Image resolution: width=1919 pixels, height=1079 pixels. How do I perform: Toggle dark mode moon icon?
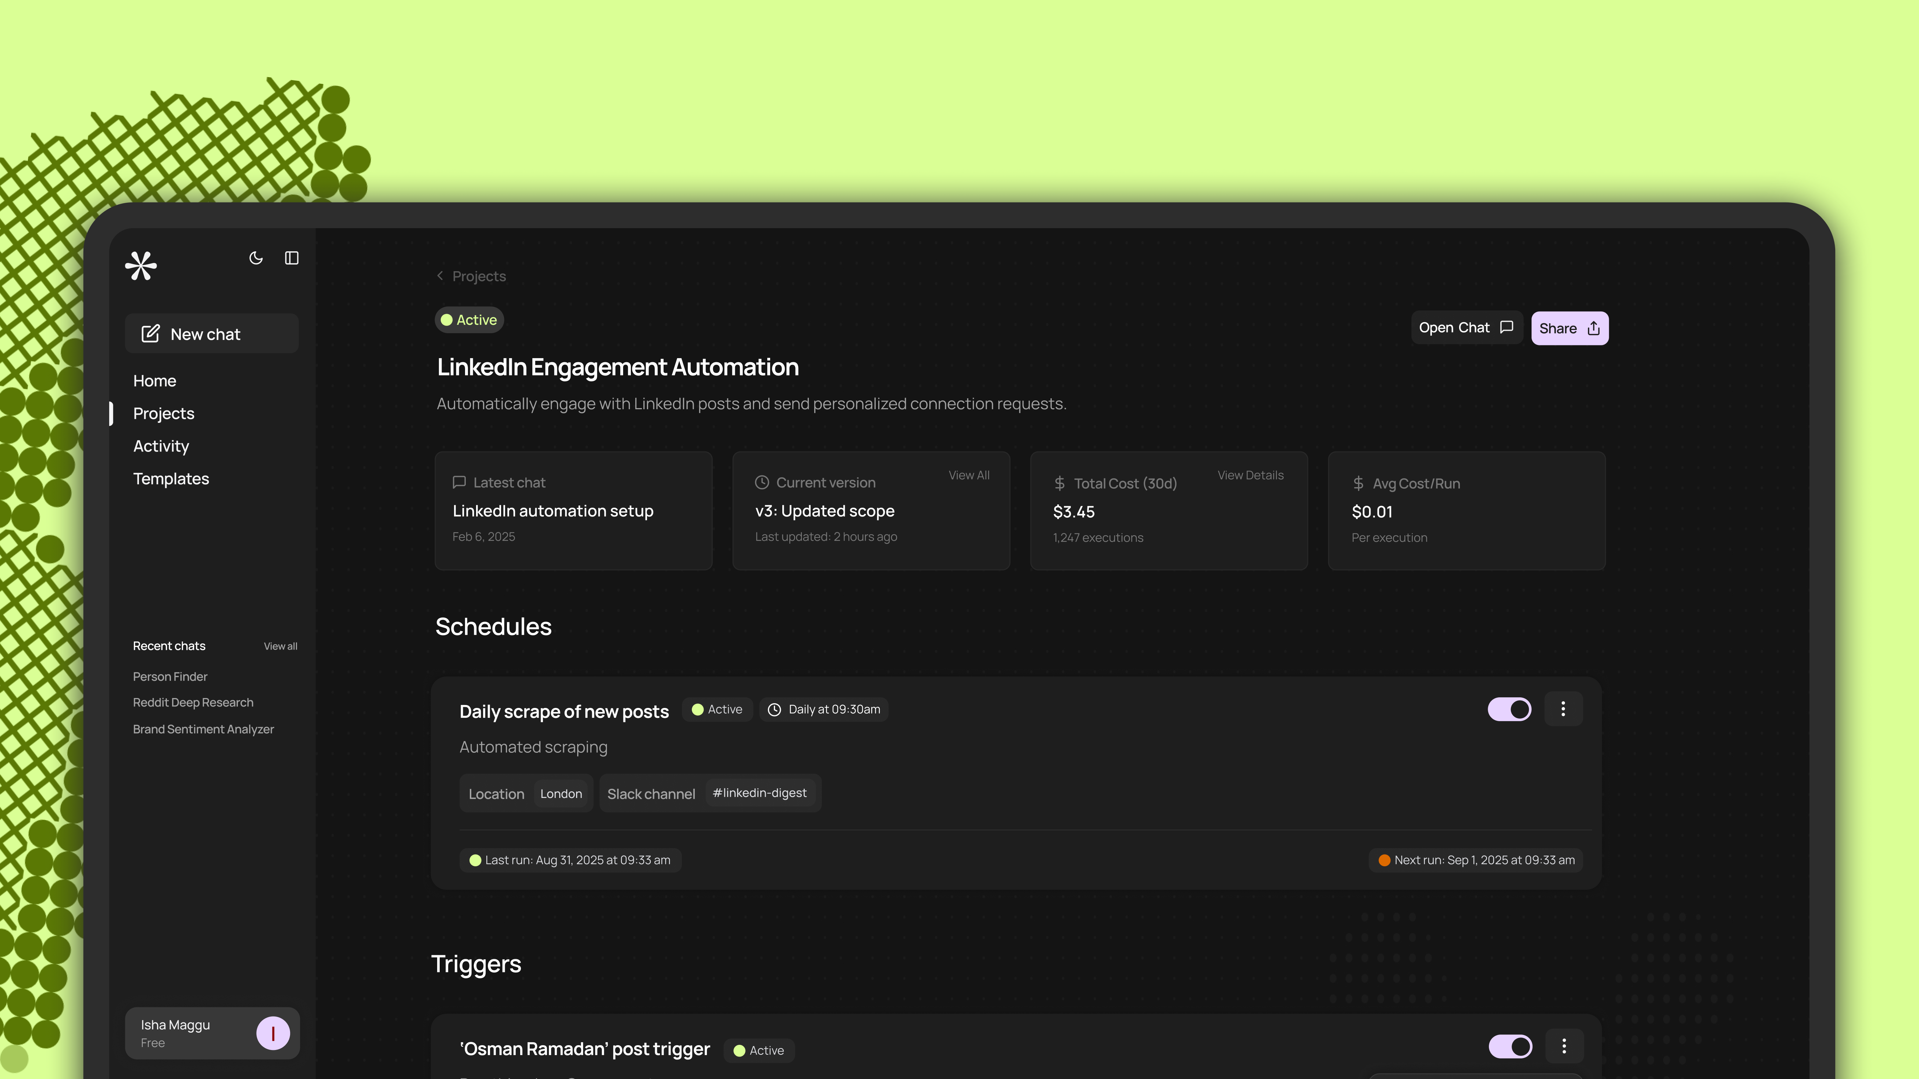pos(255,258)
